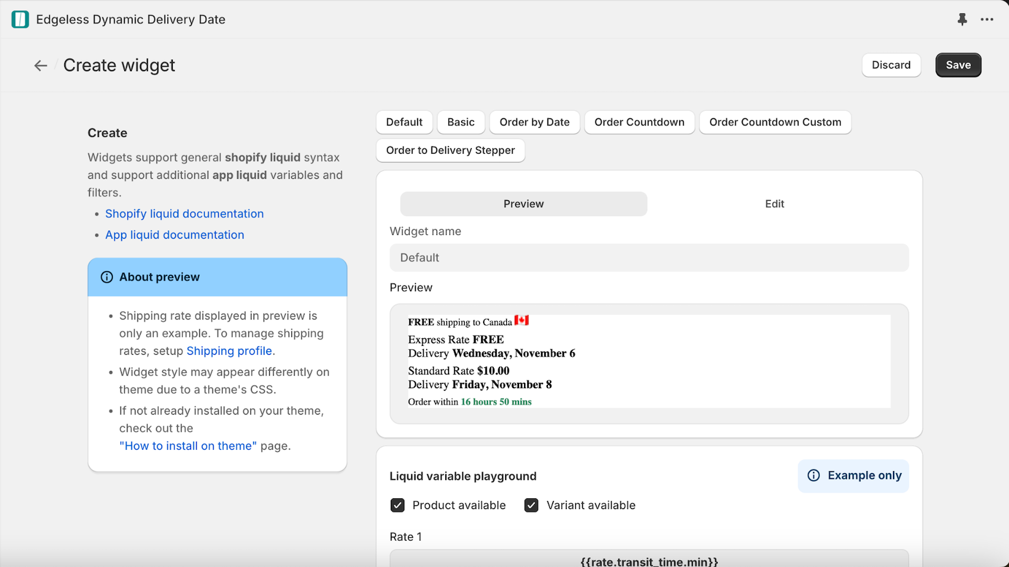Select the Basic template
This screenshot has height=567, width=1009.
461,122
